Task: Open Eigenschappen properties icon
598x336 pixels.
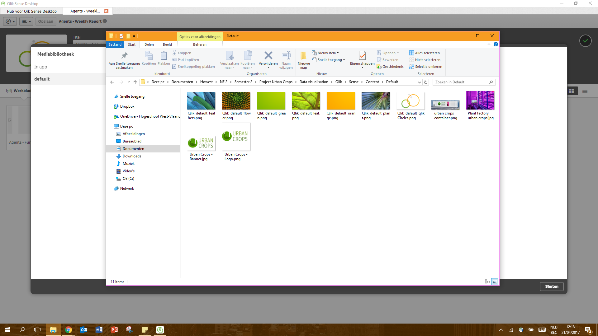Action: pos(362,56)
